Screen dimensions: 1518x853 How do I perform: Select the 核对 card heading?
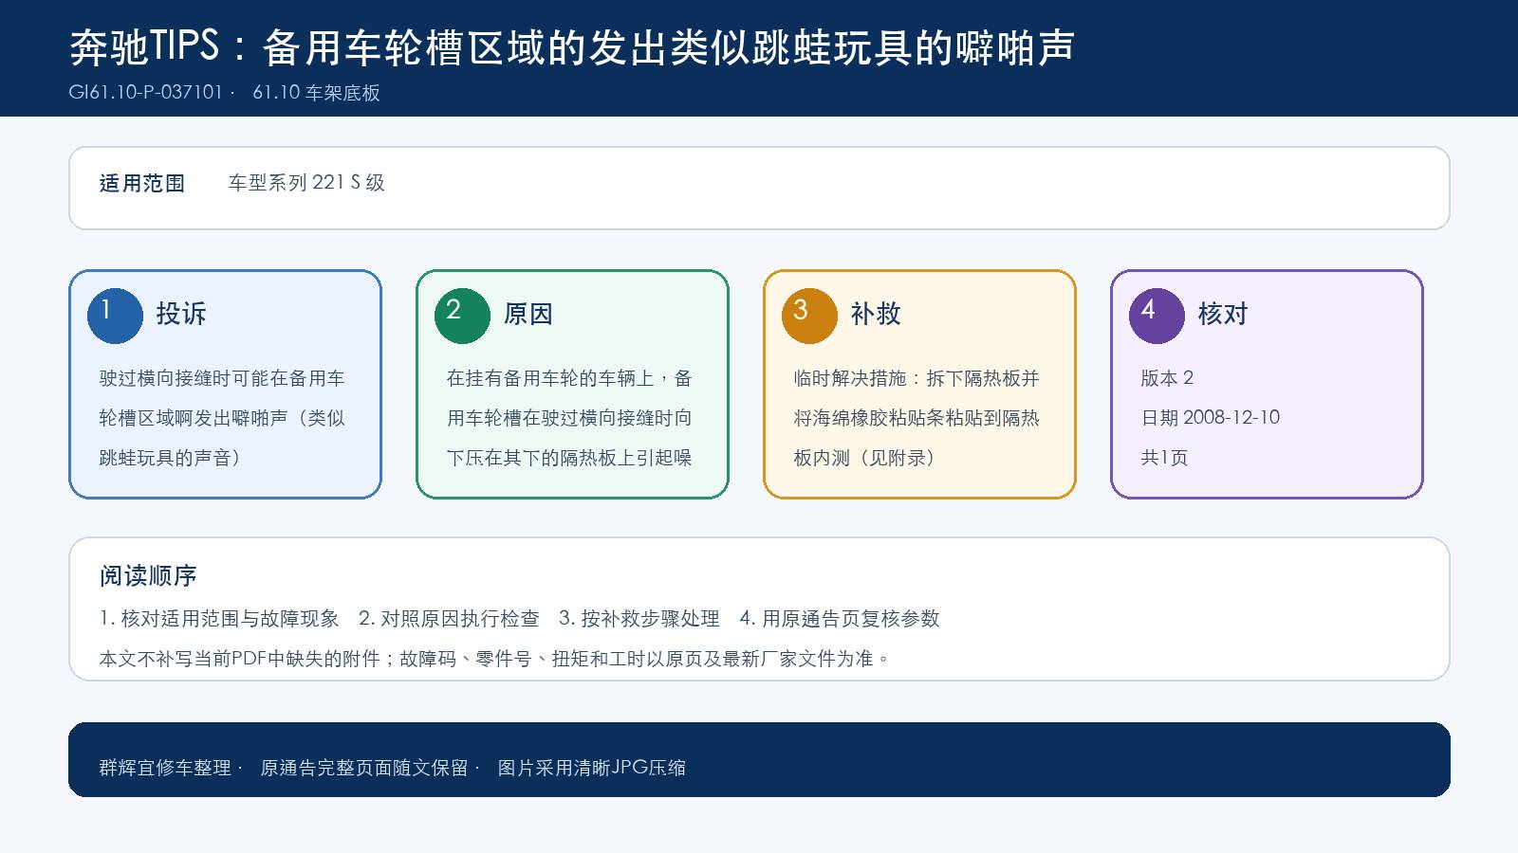[1223, 314]
